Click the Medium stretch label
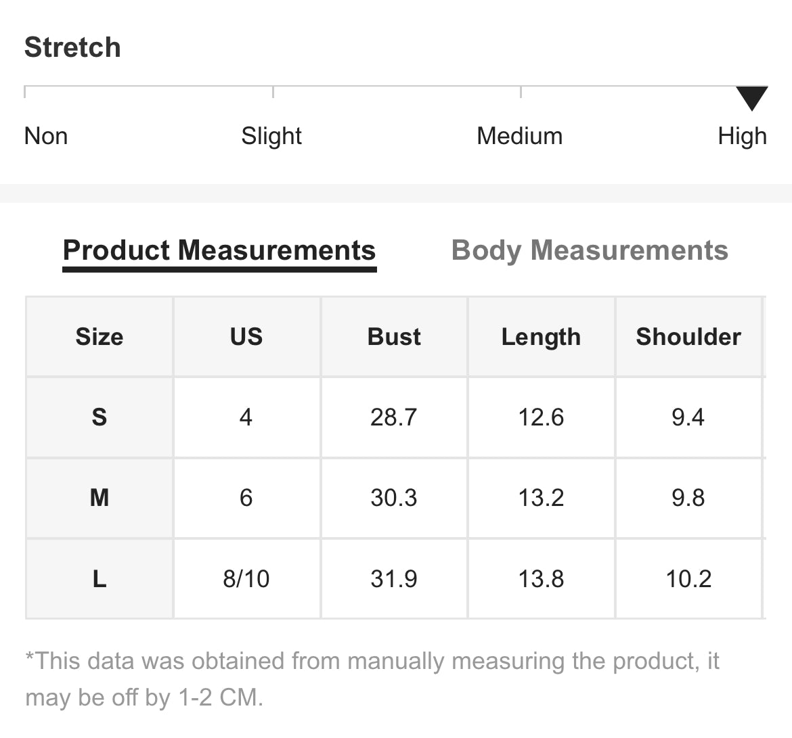The width and height of the screenshot is (792, 738). [x=519, y=136]
